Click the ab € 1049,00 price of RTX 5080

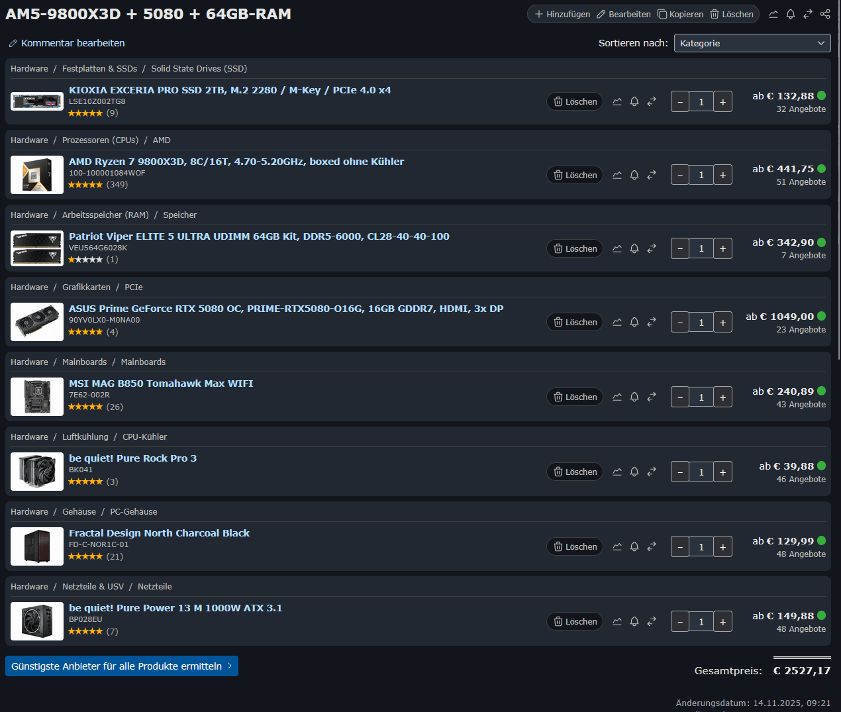tap(779, 317)
